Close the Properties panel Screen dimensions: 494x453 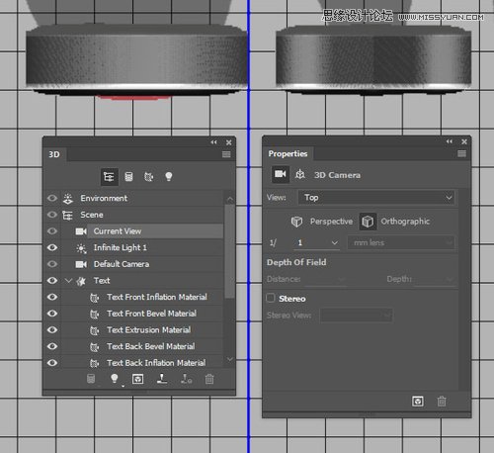click(x=464, y=141)
